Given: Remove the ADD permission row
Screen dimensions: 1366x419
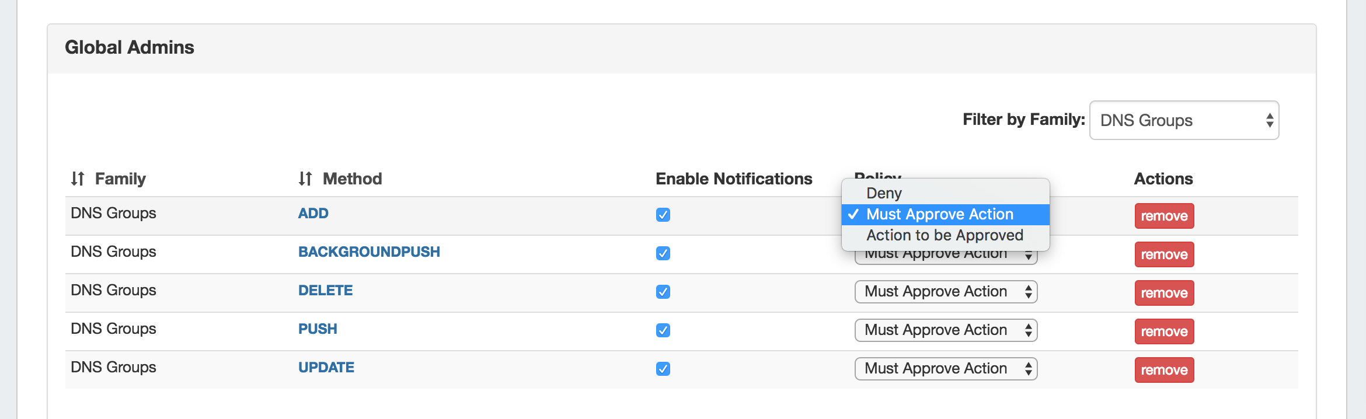Looking at the screenshot, I should coord(1164,216).
